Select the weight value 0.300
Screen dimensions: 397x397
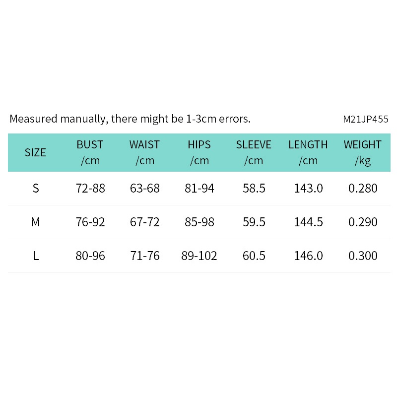coord(363,256)
